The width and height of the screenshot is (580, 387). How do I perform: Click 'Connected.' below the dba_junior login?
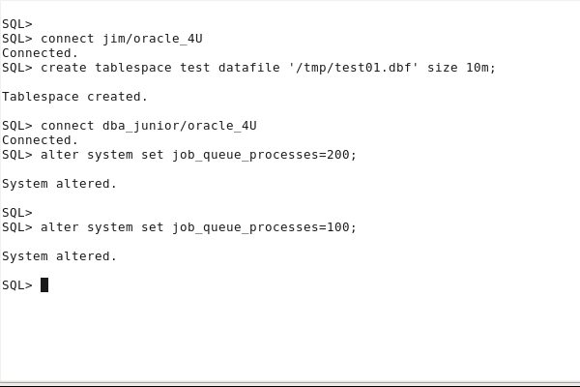pyautogui.click(x=40, y=140)
